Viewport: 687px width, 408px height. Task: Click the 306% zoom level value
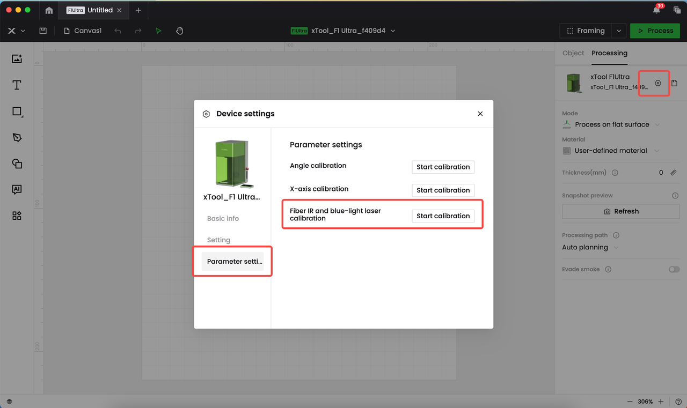(x=645, y=402)
